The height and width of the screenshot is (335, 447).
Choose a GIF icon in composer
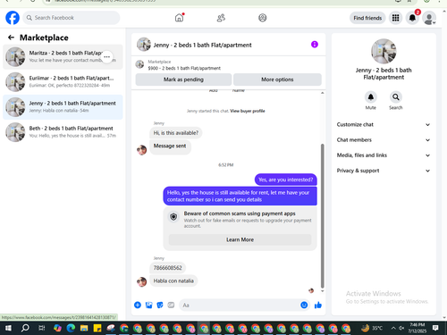pyautogui.click(x=171, y=305)
